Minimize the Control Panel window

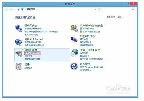pyautogui.click(x=124, y=4)
